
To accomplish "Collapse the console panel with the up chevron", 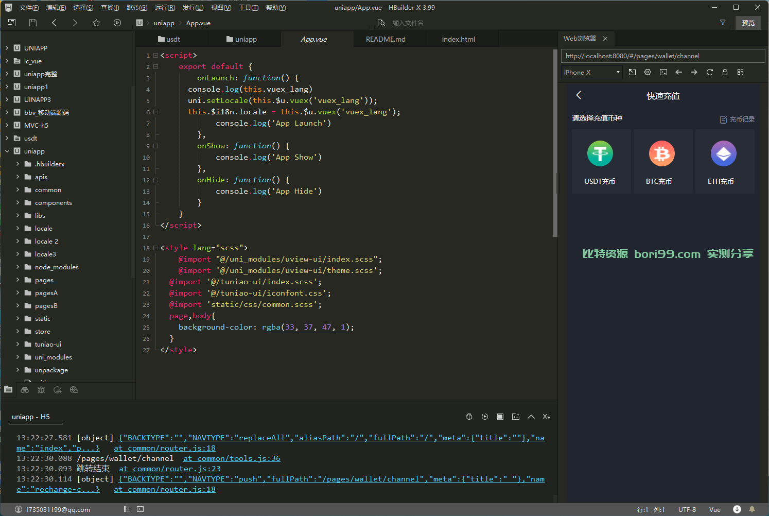I will coord(531,417).
